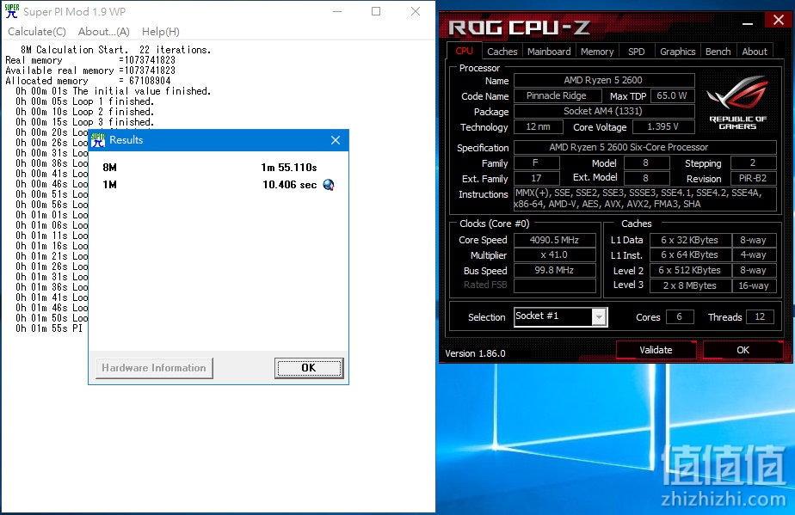Open the Socket #1 selection dropdown
The image size is (795, 515).
pos(599,316)
